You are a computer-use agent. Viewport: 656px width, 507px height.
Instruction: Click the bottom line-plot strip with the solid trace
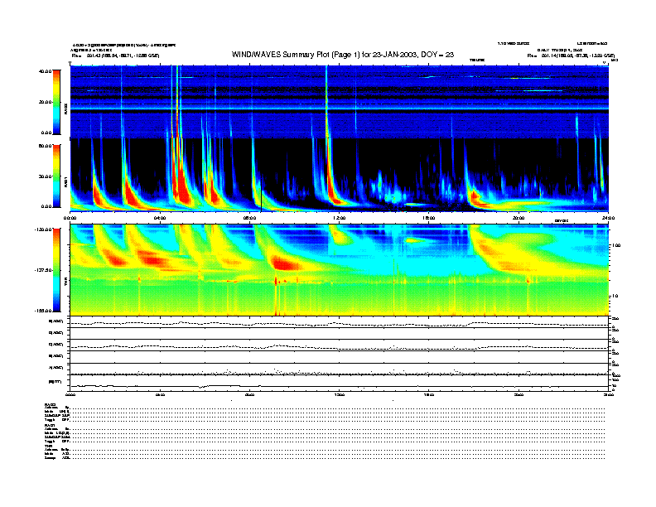point(339,384)
